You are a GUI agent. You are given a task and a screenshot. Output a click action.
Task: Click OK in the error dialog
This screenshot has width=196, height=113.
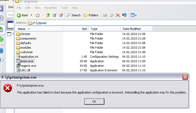(x=94, y=102)
